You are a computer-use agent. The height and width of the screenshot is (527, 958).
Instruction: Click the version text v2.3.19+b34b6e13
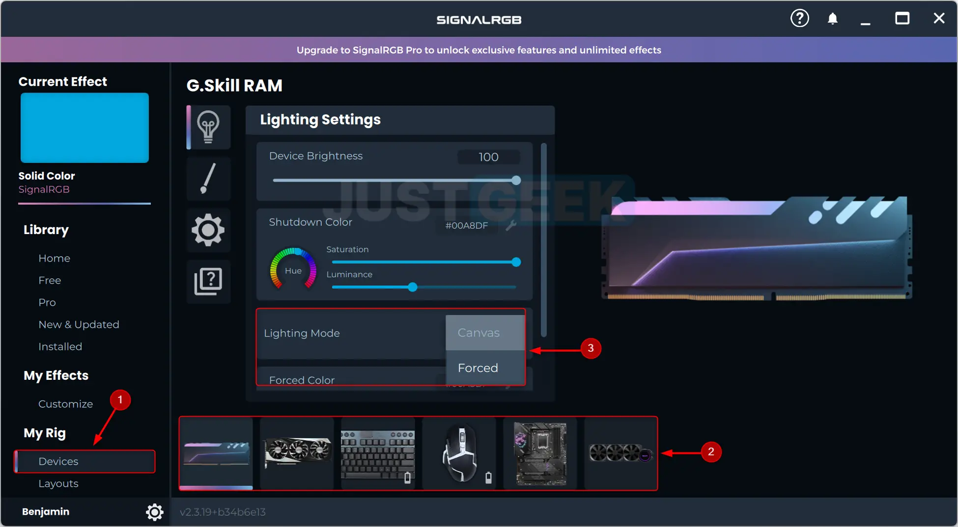pos(223,512)
